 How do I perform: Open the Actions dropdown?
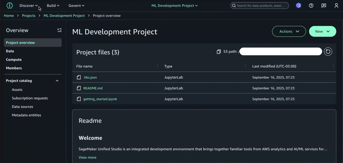[289, 31]
